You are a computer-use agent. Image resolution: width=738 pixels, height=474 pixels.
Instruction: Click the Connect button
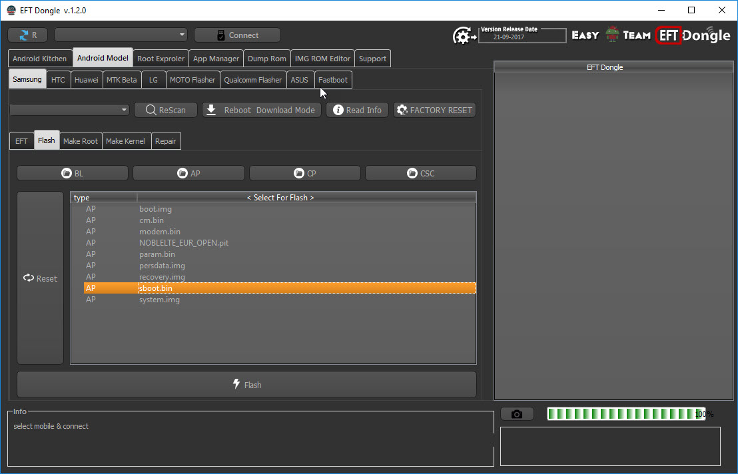pos(237,35)
